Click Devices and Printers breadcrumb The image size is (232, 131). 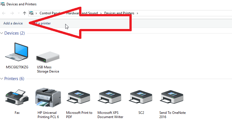pos(119,13)
